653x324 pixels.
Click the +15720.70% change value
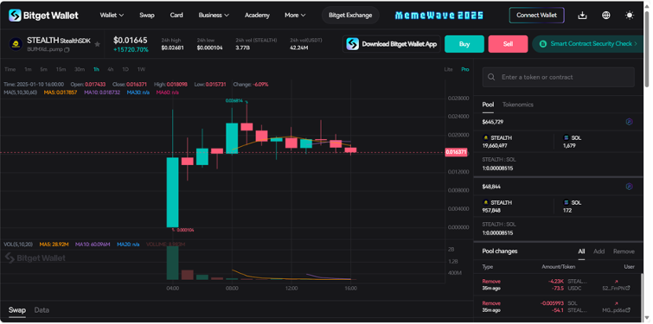[131, 50]
